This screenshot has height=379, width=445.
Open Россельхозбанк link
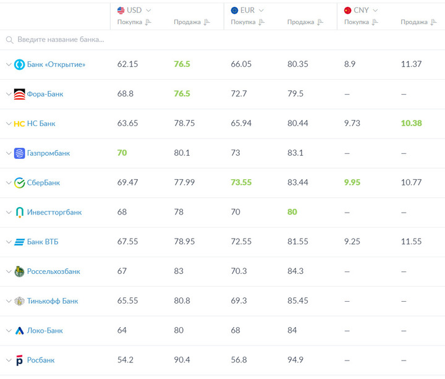[x=54, y=271]
